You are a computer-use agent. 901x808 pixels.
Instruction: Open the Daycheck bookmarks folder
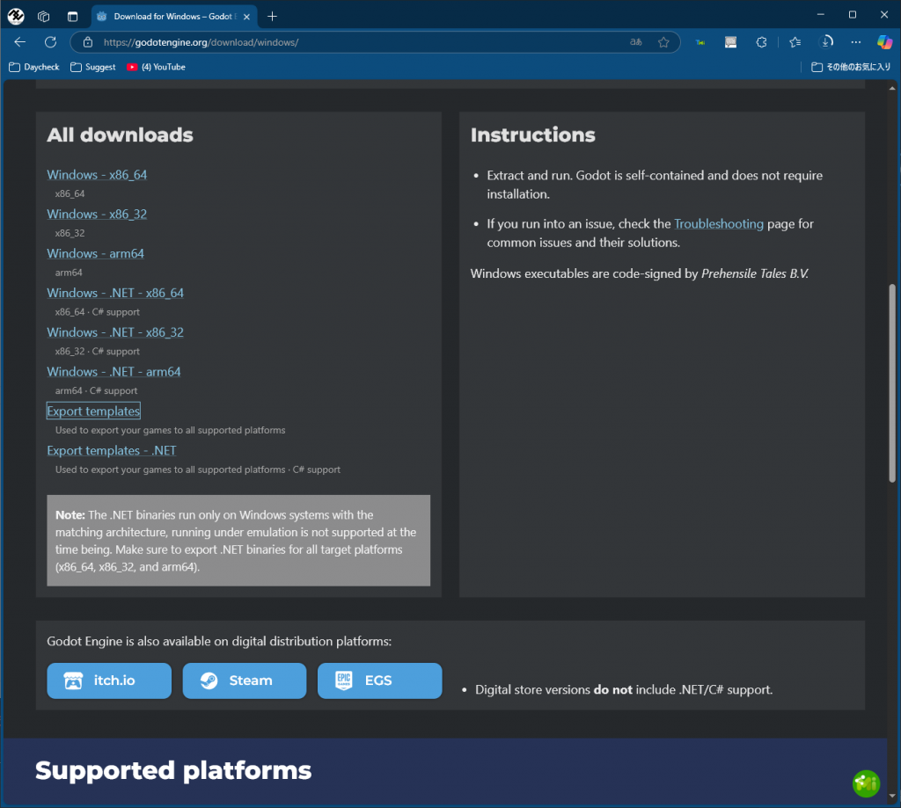click(x=35, y=67)
